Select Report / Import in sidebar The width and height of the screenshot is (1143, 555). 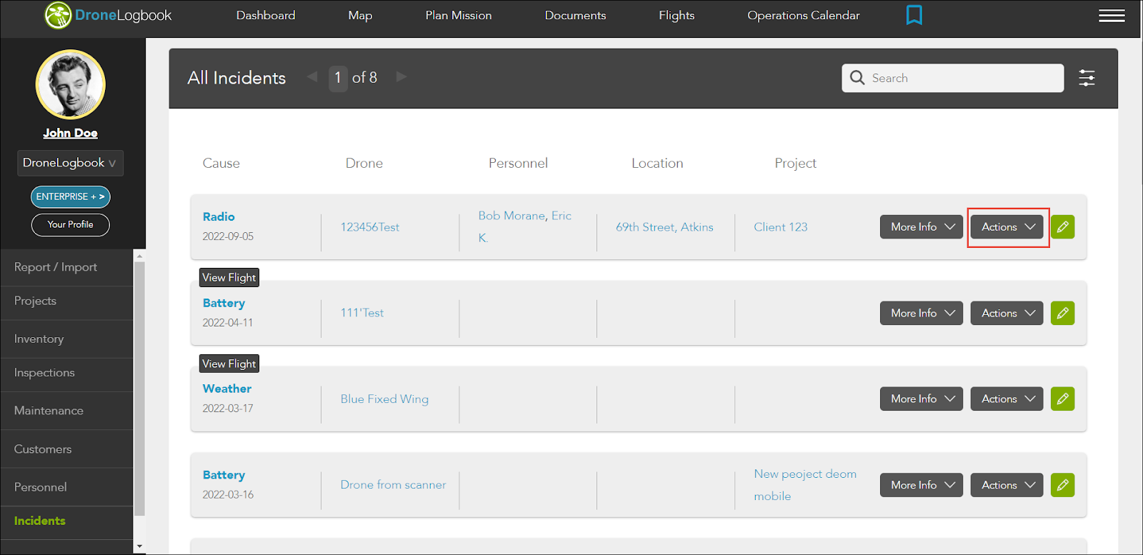coord(66,267)
